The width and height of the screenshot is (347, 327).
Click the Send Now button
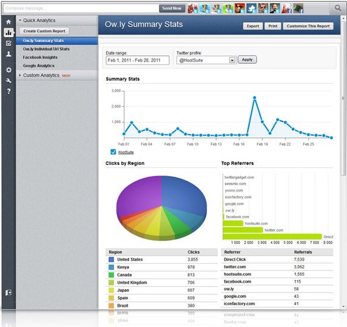coord(172,8)
